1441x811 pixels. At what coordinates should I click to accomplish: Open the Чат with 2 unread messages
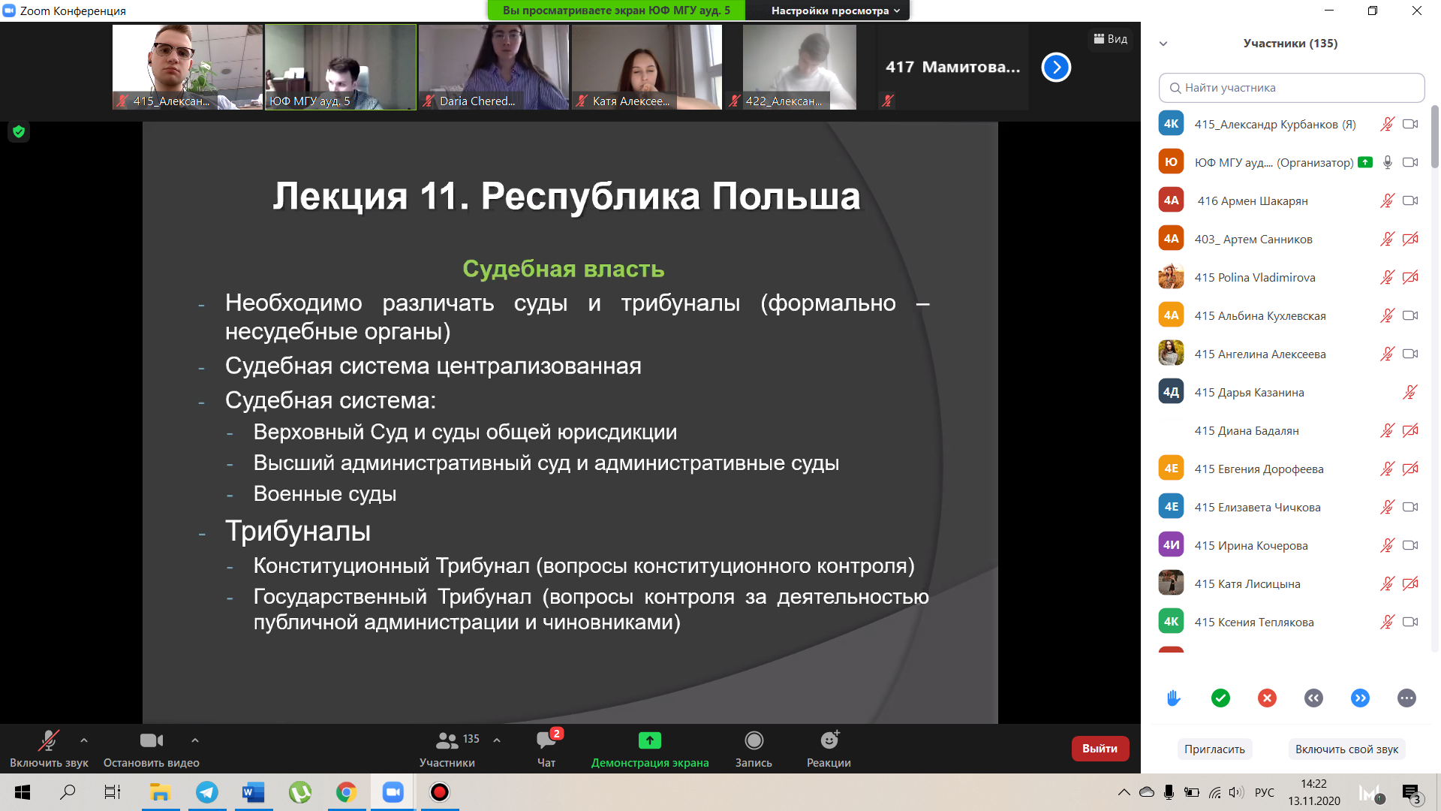pyautogui.click(x=546, y=749)
